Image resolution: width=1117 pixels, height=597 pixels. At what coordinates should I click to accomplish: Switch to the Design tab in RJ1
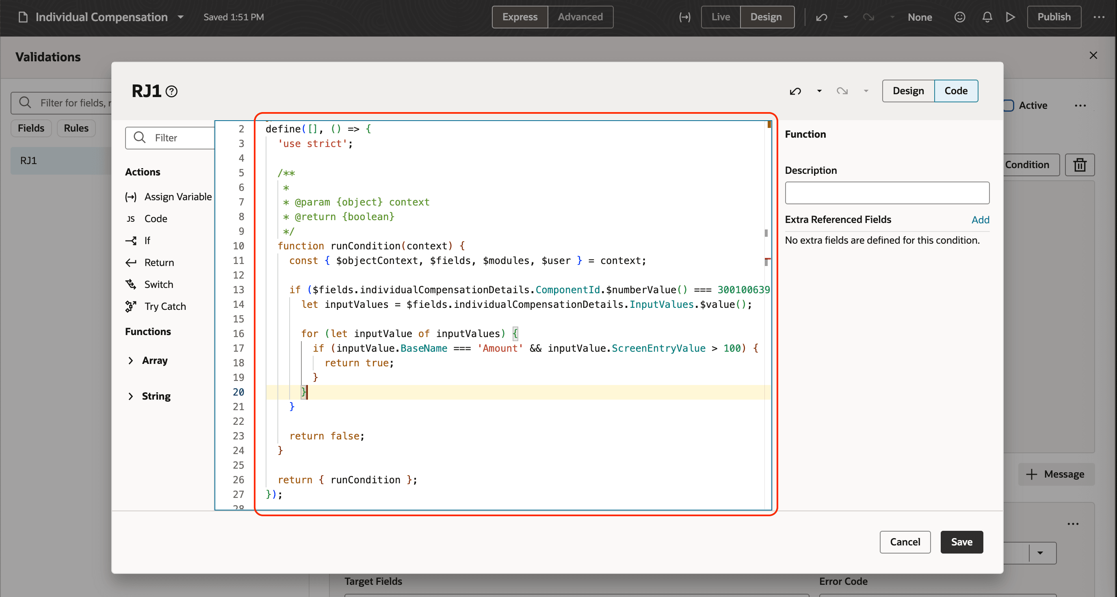click(908, 91)
